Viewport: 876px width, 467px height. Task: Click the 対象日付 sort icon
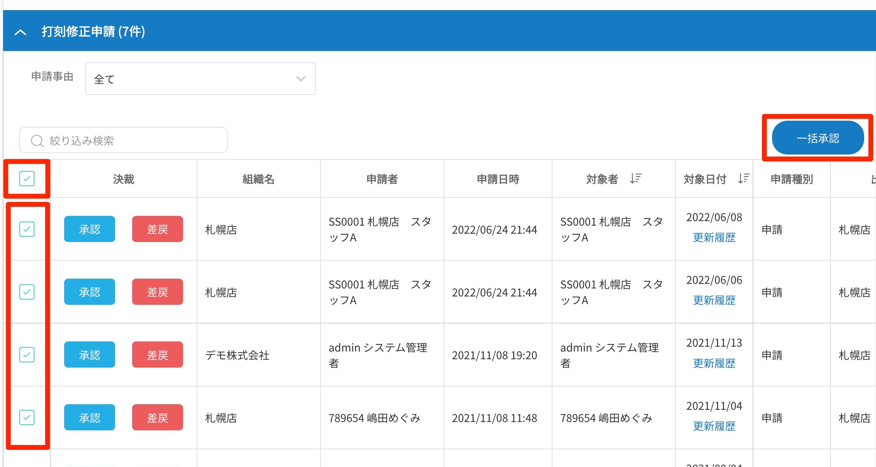(743, 179)
